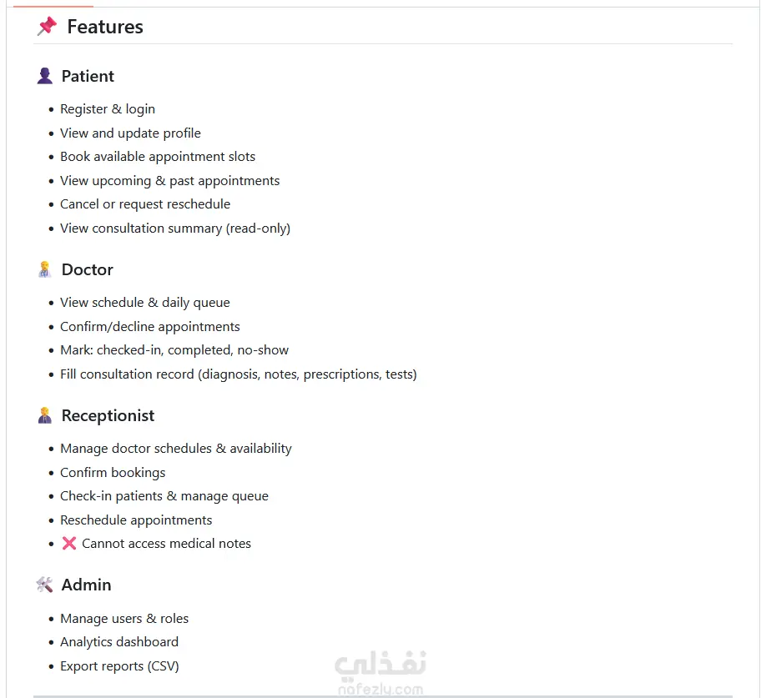Click the red X before medical notes
Image resolution: width=761 pixels, height=698 pixels.
[x=69, y=543]
